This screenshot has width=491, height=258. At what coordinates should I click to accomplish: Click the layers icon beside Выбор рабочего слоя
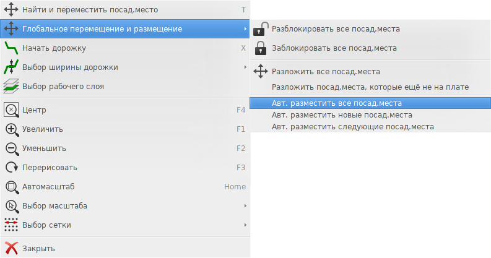tap(11, 87)
